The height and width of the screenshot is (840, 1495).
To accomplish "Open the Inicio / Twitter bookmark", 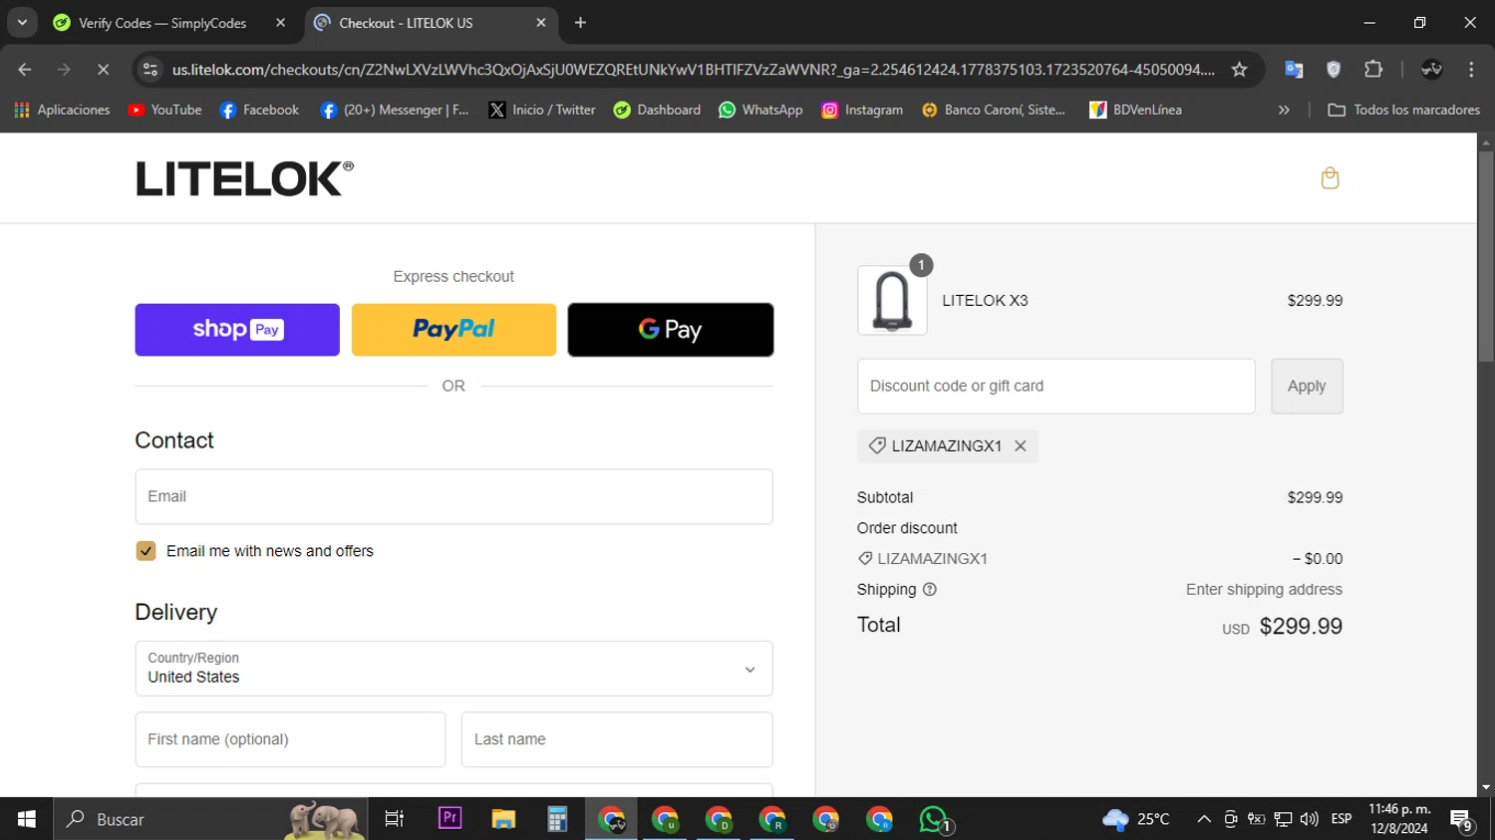I will 542,110.
